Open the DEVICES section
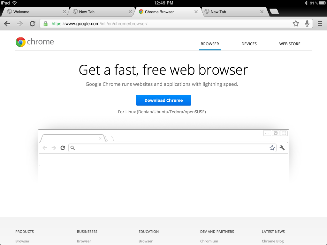Screen dimensions: 327x245 249,44
